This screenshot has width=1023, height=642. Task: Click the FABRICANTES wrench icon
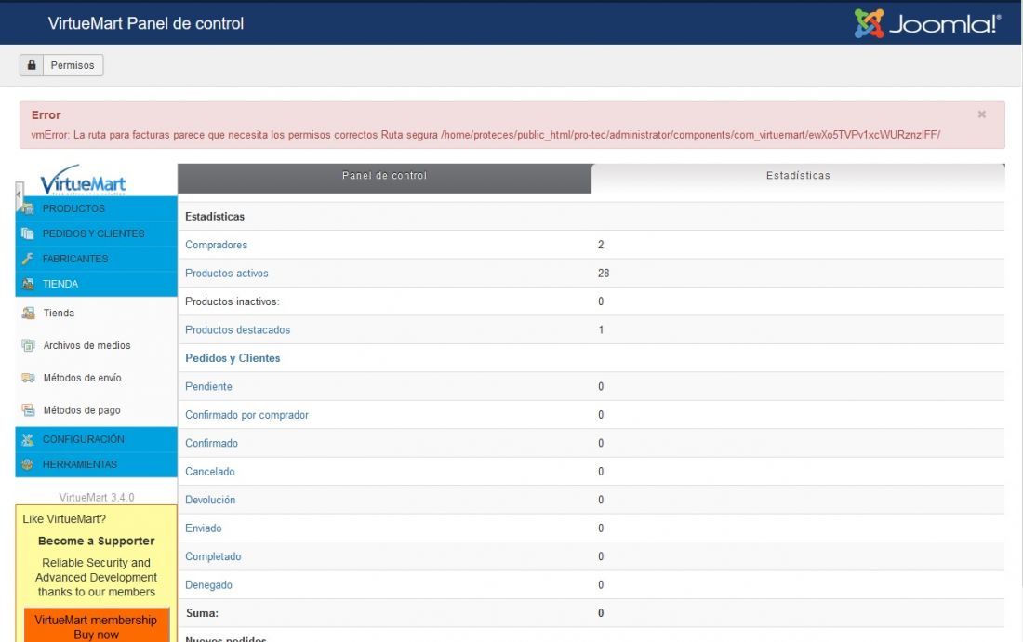27,259
